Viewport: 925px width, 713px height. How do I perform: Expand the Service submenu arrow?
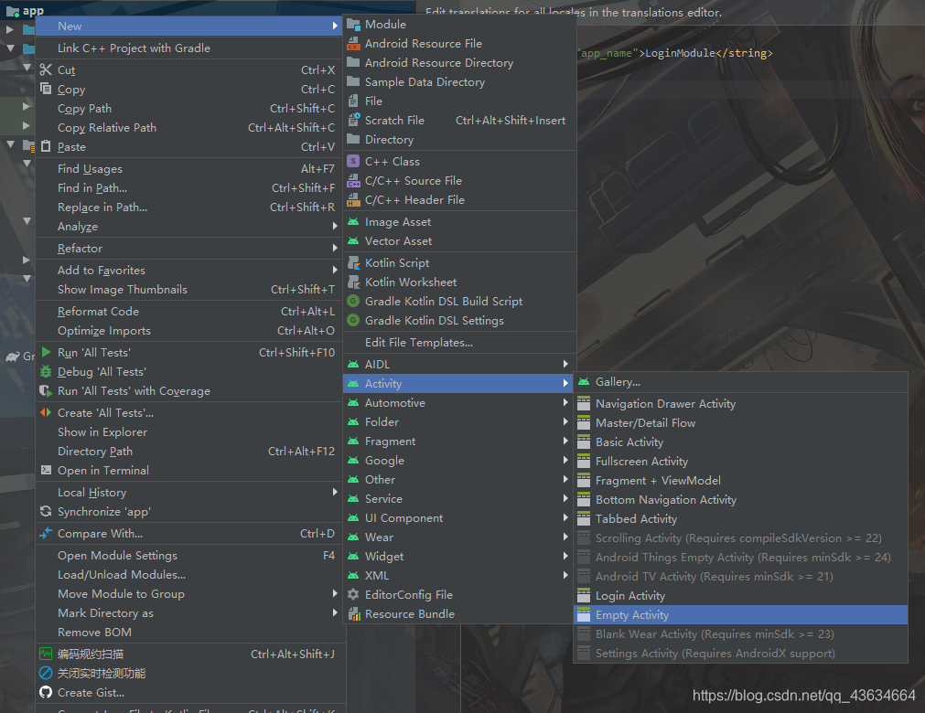coord(565,498)
